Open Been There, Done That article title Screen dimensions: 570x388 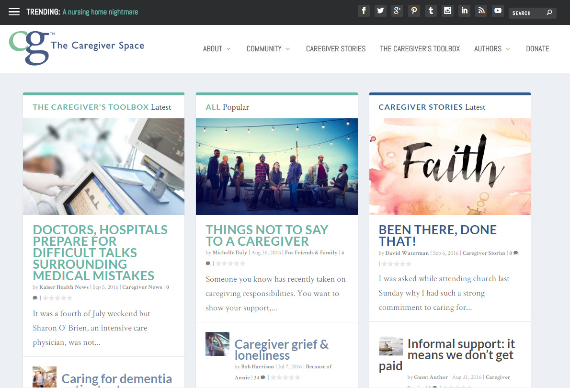pos(438,236)
